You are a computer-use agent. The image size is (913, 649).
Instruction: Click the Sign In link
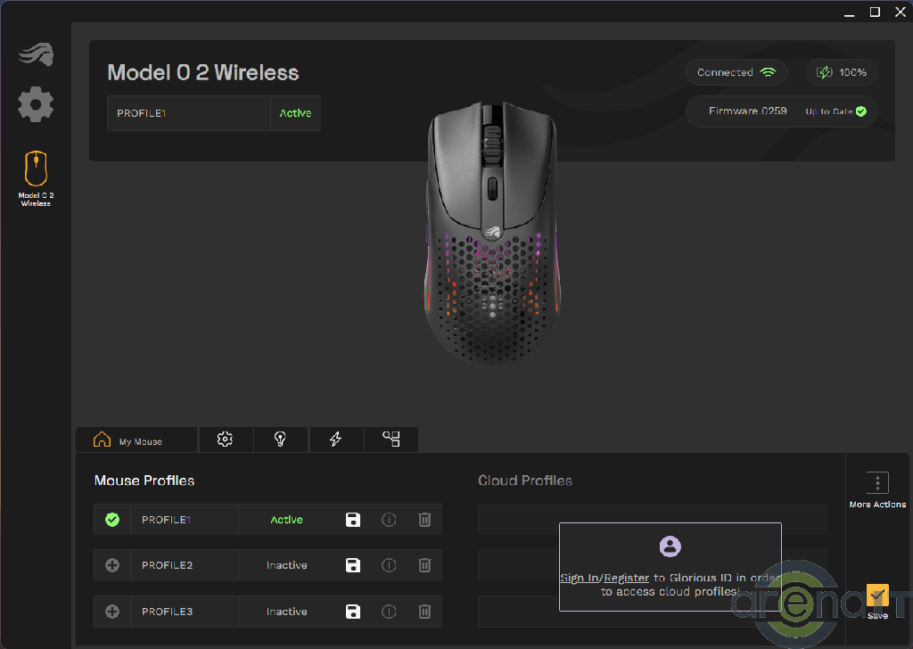579,578
